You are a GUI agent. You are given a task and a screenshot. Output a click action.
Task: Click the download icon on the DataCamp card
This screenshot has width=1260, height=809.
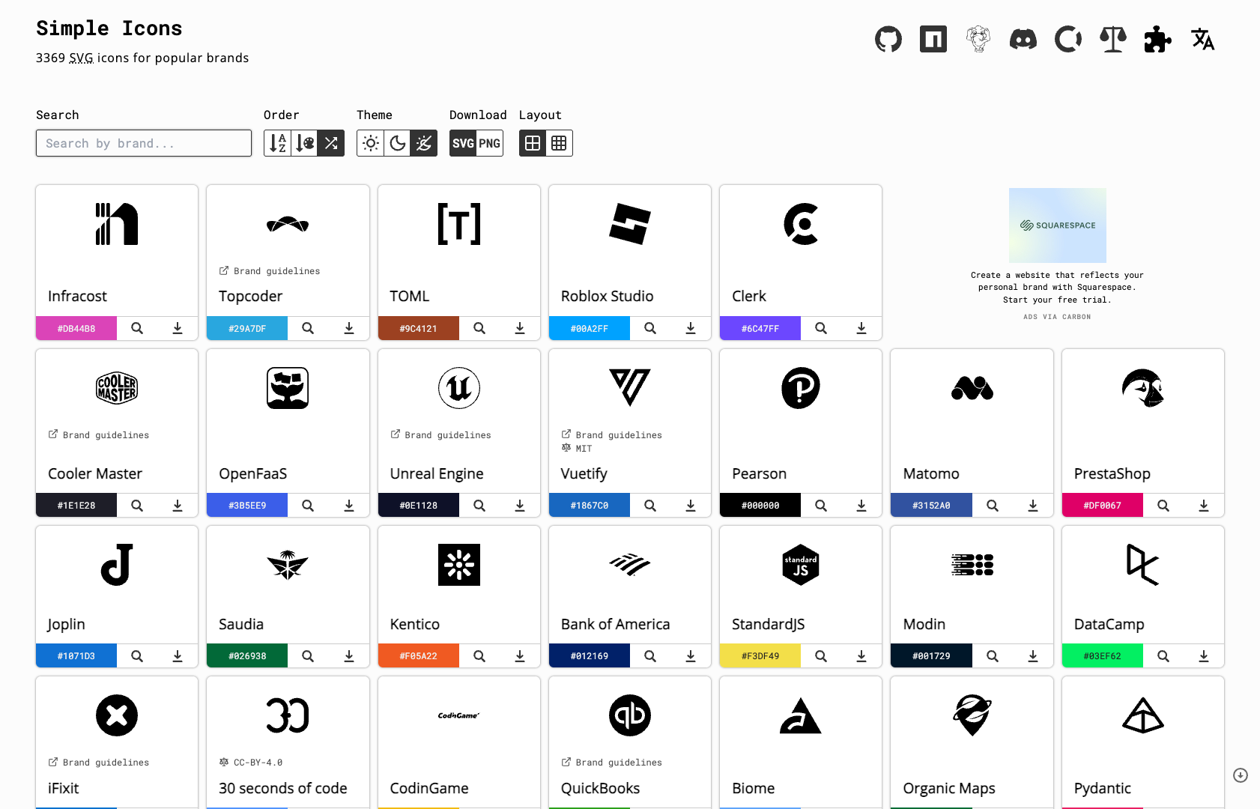coord(1205,655)
